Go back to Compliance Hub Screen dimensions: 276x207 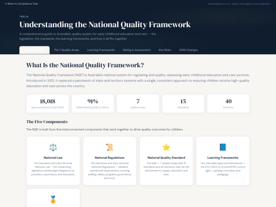[21, 4]
